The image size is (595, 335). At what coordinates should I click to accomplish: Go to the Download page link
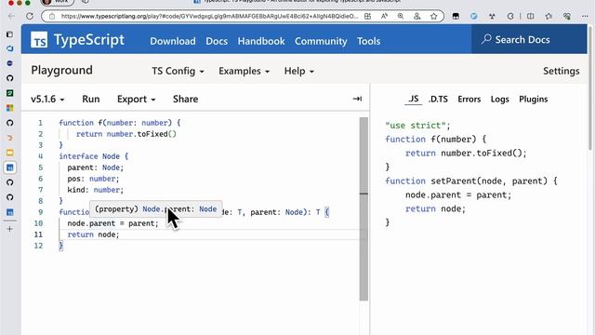pos(173,41)
